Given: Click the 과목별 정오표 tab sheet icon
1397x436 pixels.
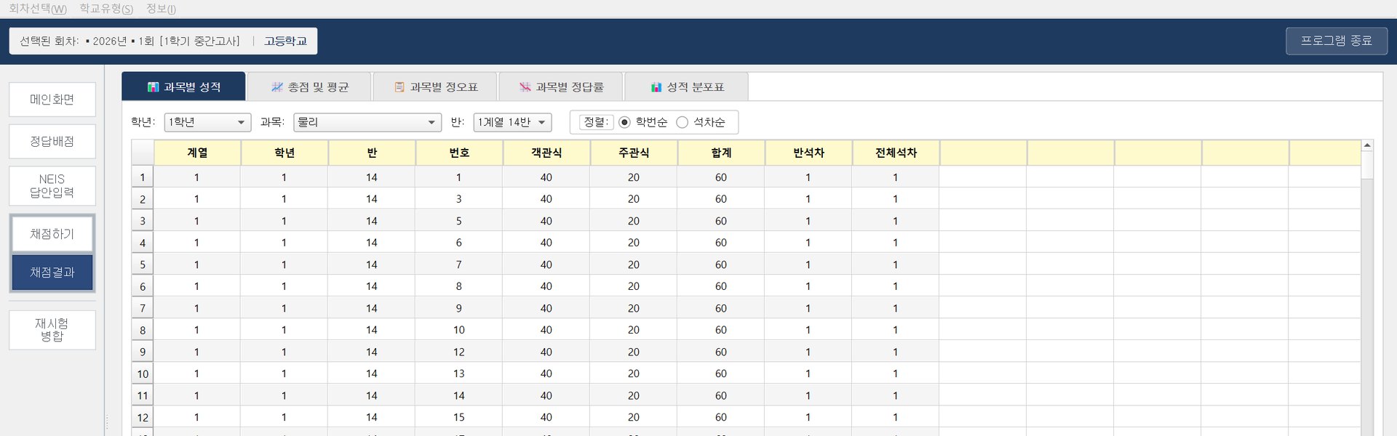Looking at the screenshot, I should pos(399,87).
